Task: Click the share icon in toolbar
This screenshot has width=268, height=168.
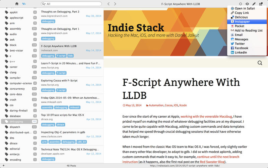Action: click(261, 4)
